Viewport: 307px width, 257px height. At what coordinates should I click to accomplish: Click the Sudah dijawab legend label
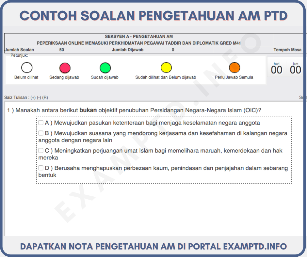[x=105, y=77]
